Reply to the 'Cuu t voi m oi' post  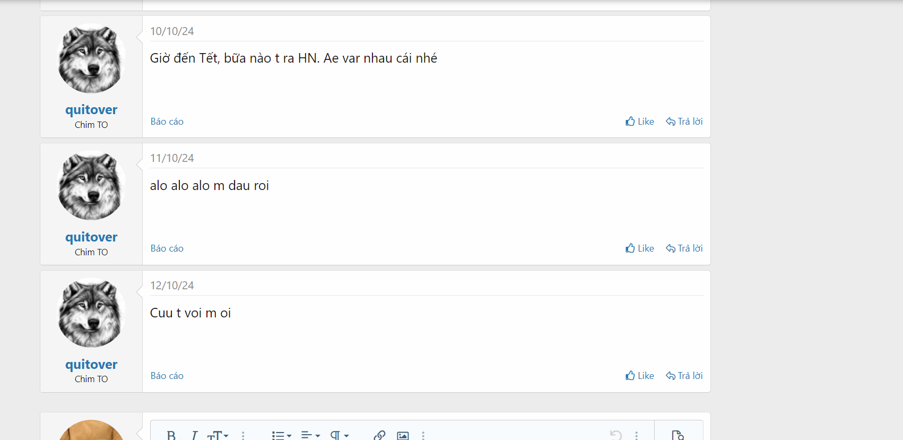click(684, 376)
